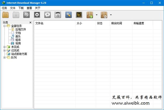This screenshot has height=110, width=164.
Task: Click the window icon beside 程序
Action: [x=13, y=40]
